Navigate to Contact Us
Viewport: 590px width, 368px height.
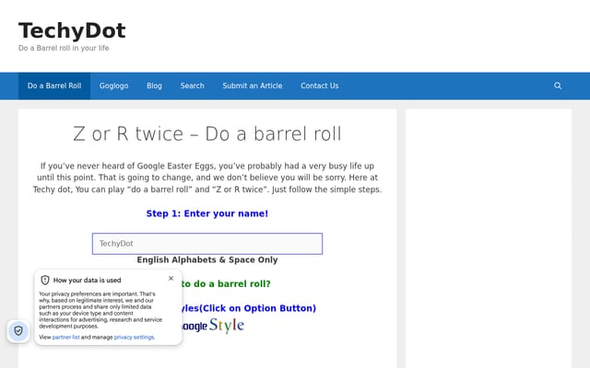pos(320,86)
